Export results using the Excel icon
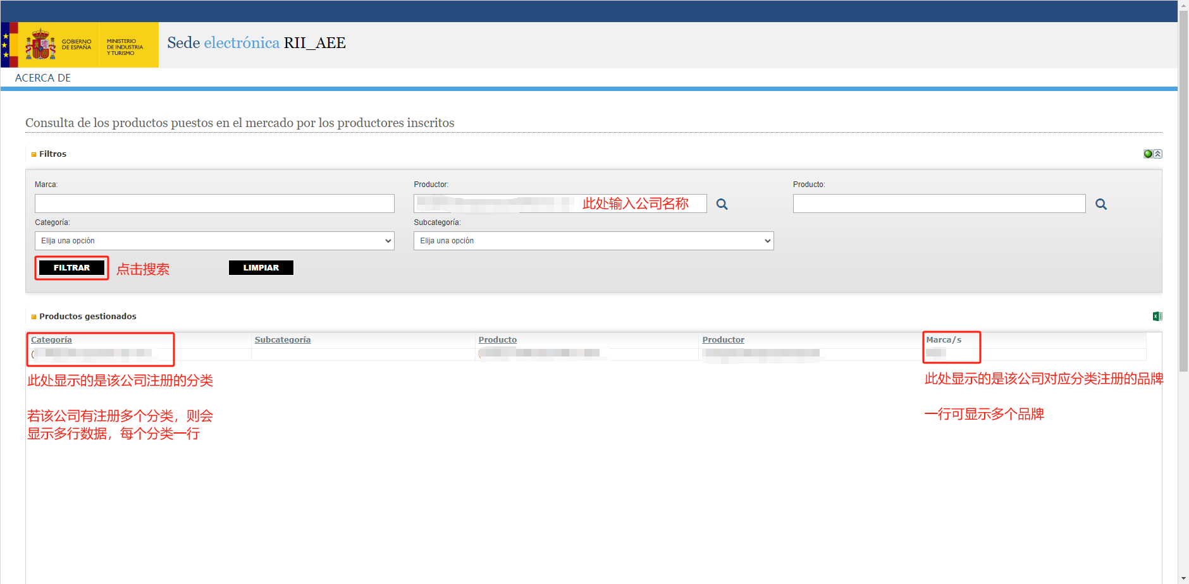 point(1157,317)
